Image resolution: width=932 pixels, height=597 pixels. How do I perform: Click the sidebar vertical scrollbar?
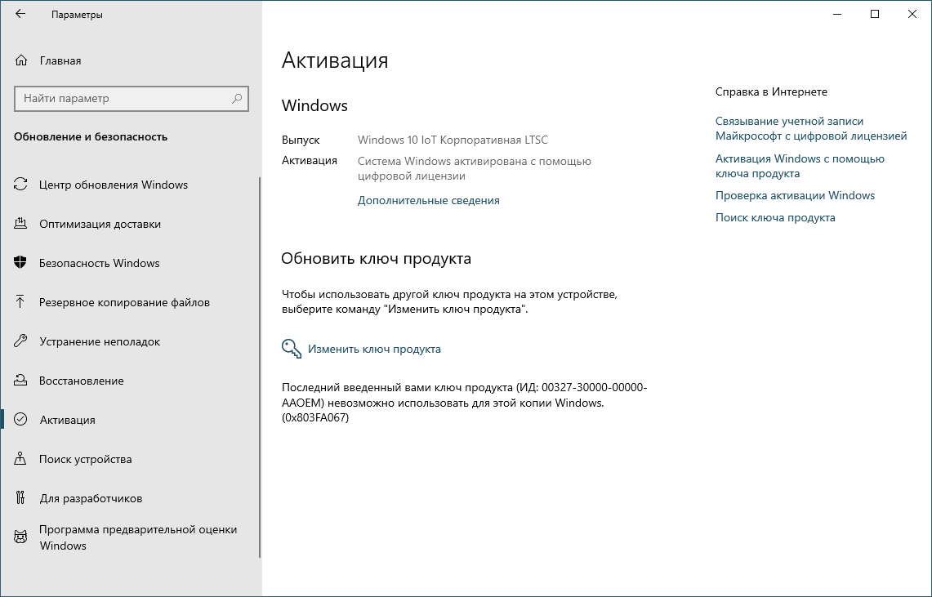(260, 368)
